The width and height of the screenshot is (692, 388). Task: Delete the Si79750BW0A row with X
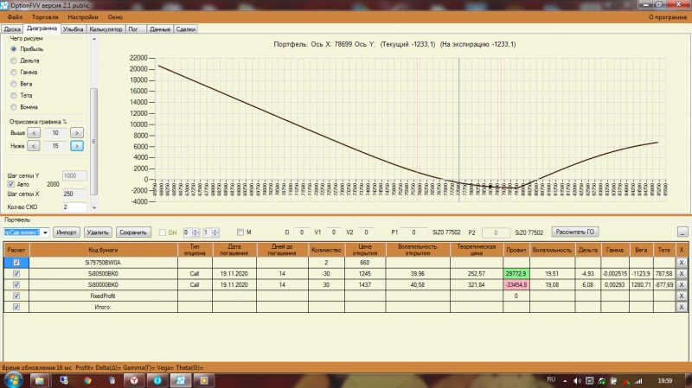coord(682,263)
